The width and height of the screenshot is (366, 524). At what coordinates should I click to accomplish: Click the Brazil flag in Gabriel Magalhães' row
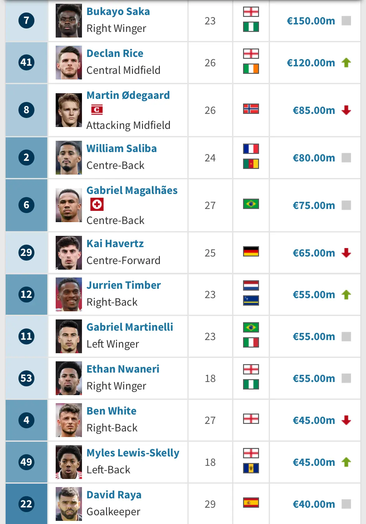[251, 204]
